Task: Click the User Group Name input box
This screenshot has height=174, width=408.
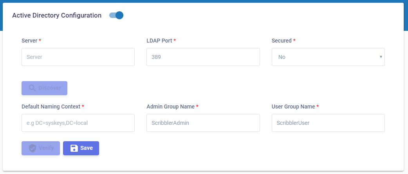Action: pos(328,123)
